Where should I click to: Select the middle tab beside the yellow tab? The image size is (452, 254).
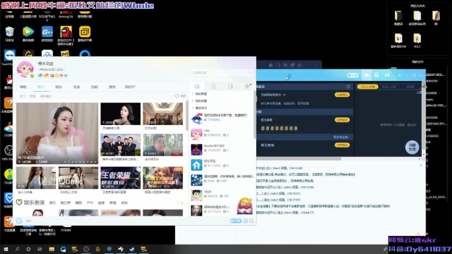[389, 87]
